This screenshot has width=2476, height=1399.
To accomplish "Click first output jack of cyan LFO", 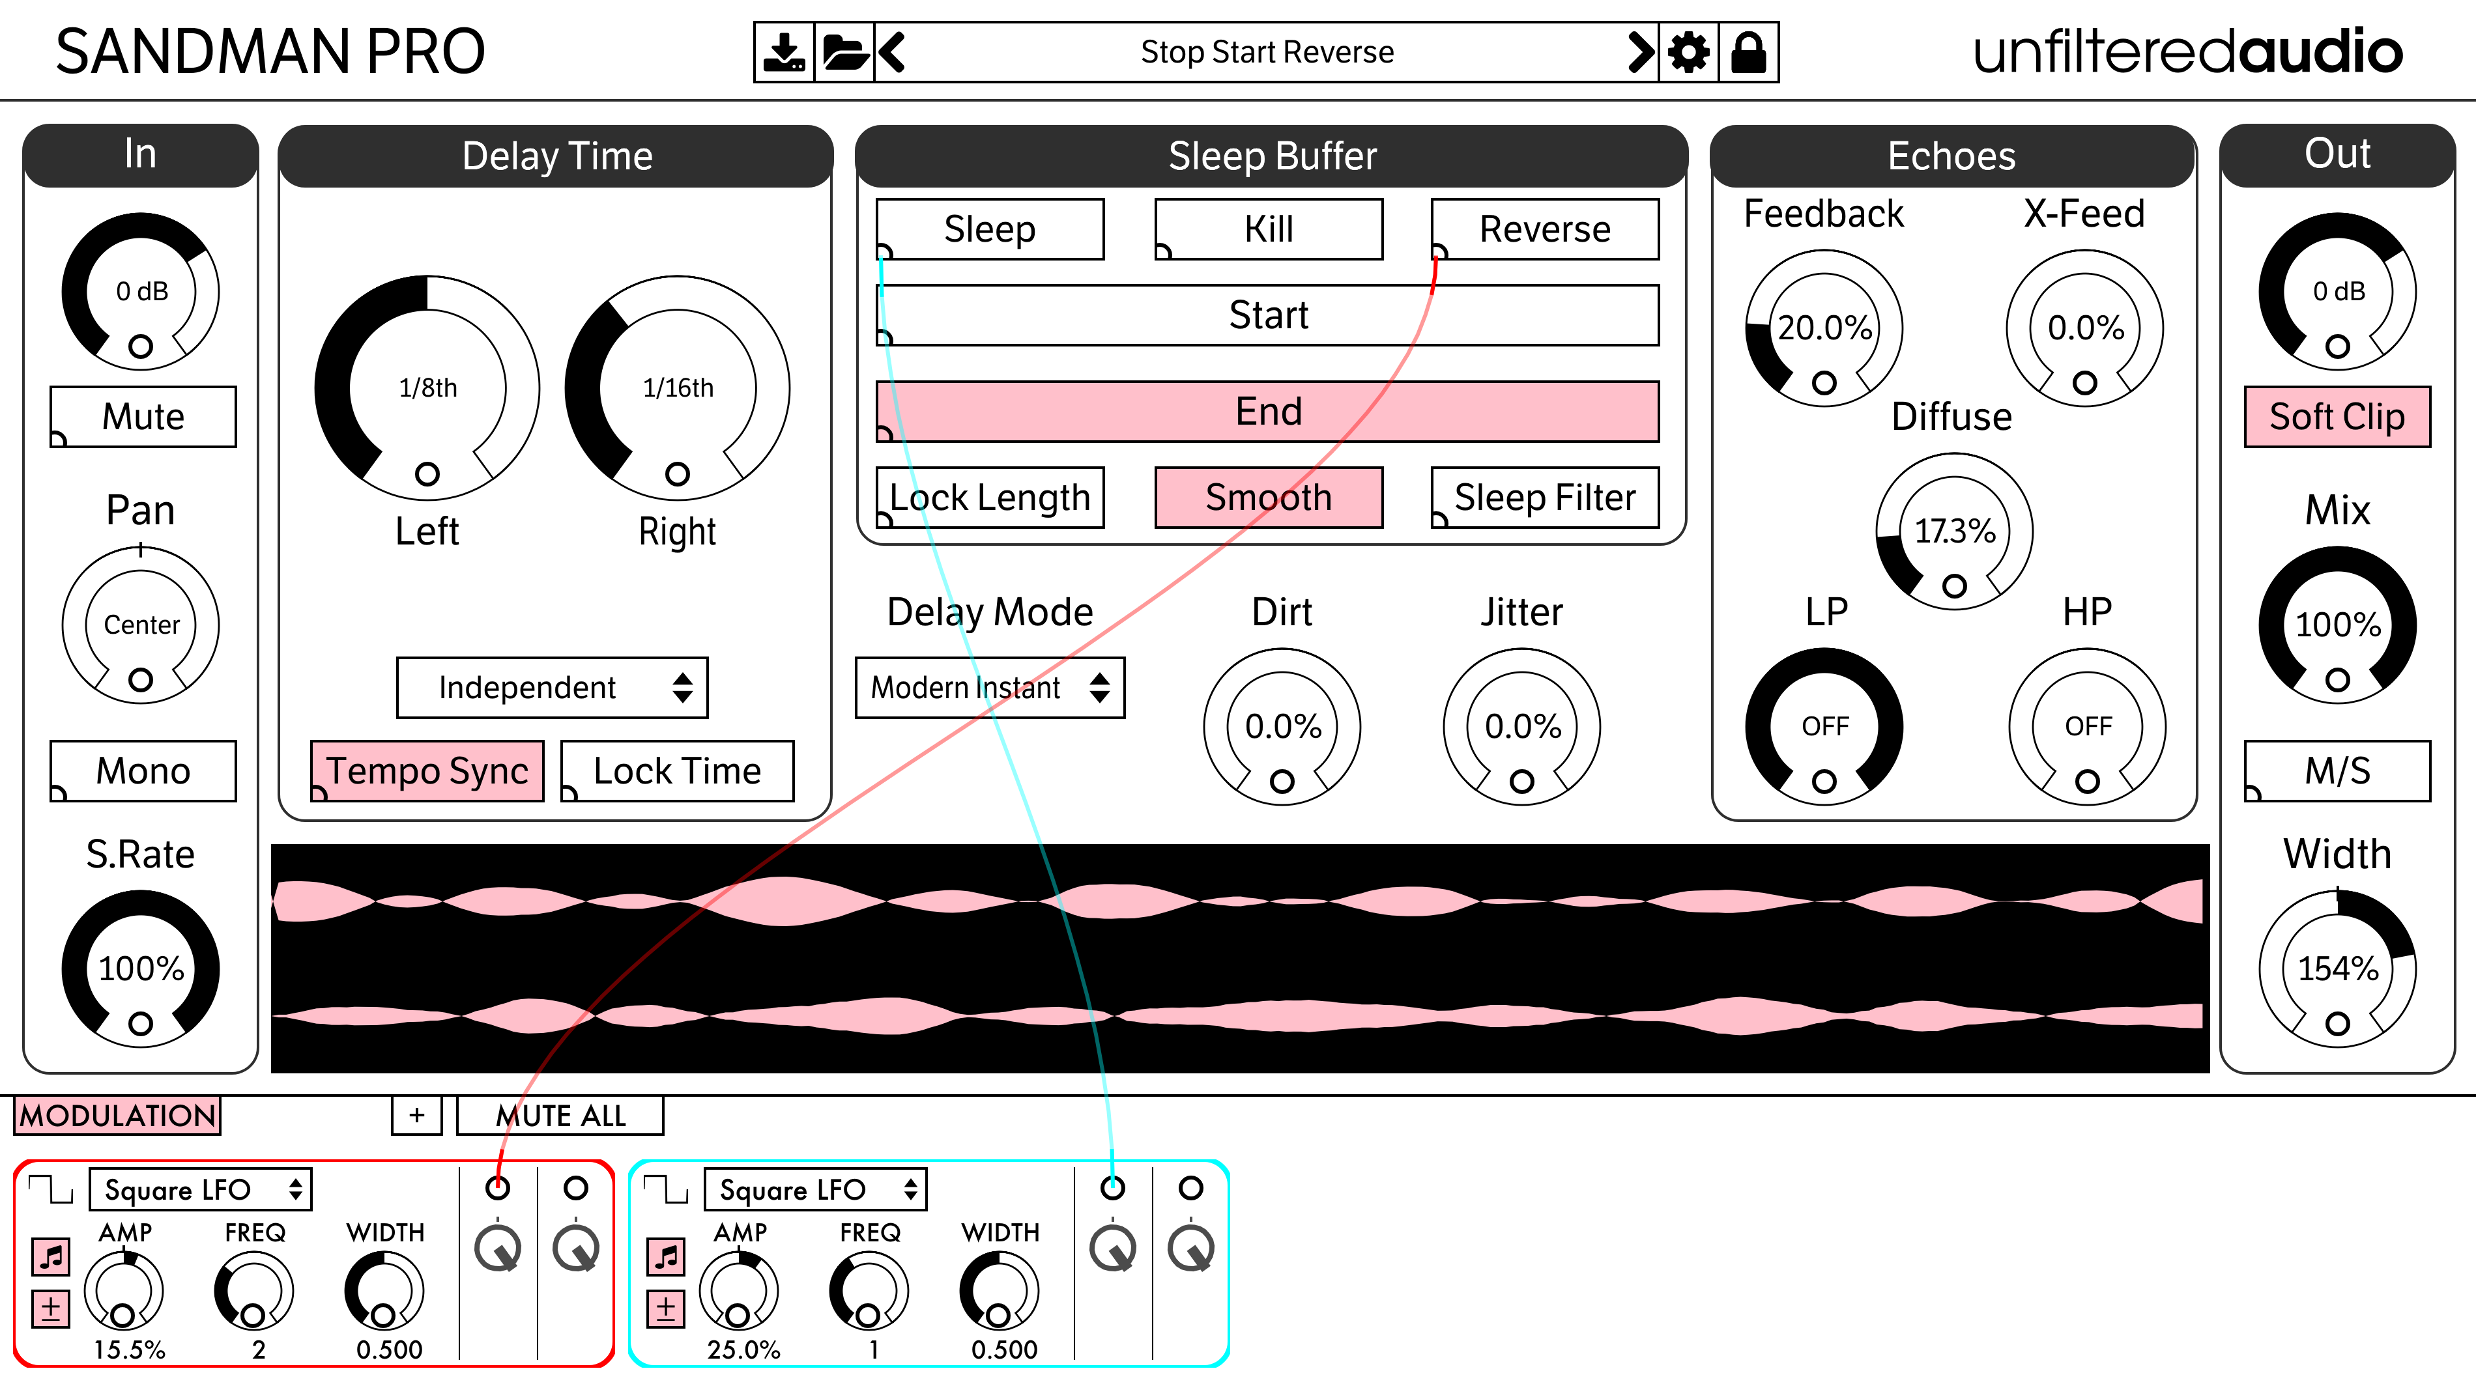I will point(1112,1187).
